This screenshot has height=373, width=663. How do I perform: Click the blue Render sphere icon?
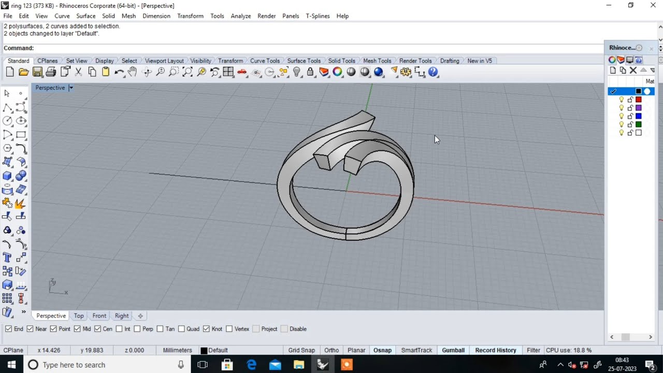click(x=379, y=72)
